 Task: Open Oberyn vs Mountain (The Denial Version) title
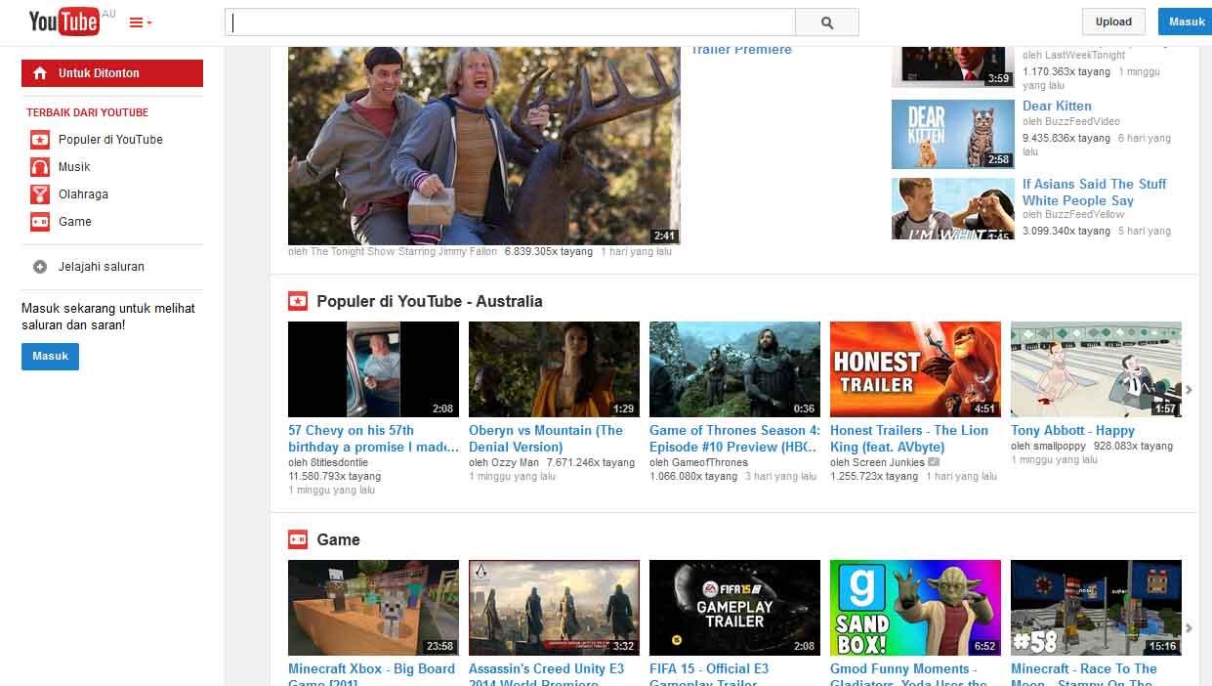[x=546, y=439]
